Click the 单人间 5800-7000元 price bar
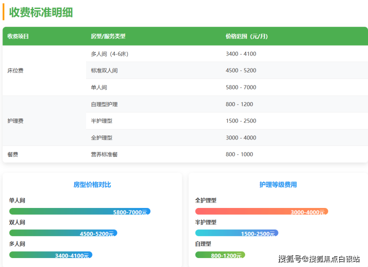Image resolution: width=368 pixels, height=267 pixels. click(80, 211)
